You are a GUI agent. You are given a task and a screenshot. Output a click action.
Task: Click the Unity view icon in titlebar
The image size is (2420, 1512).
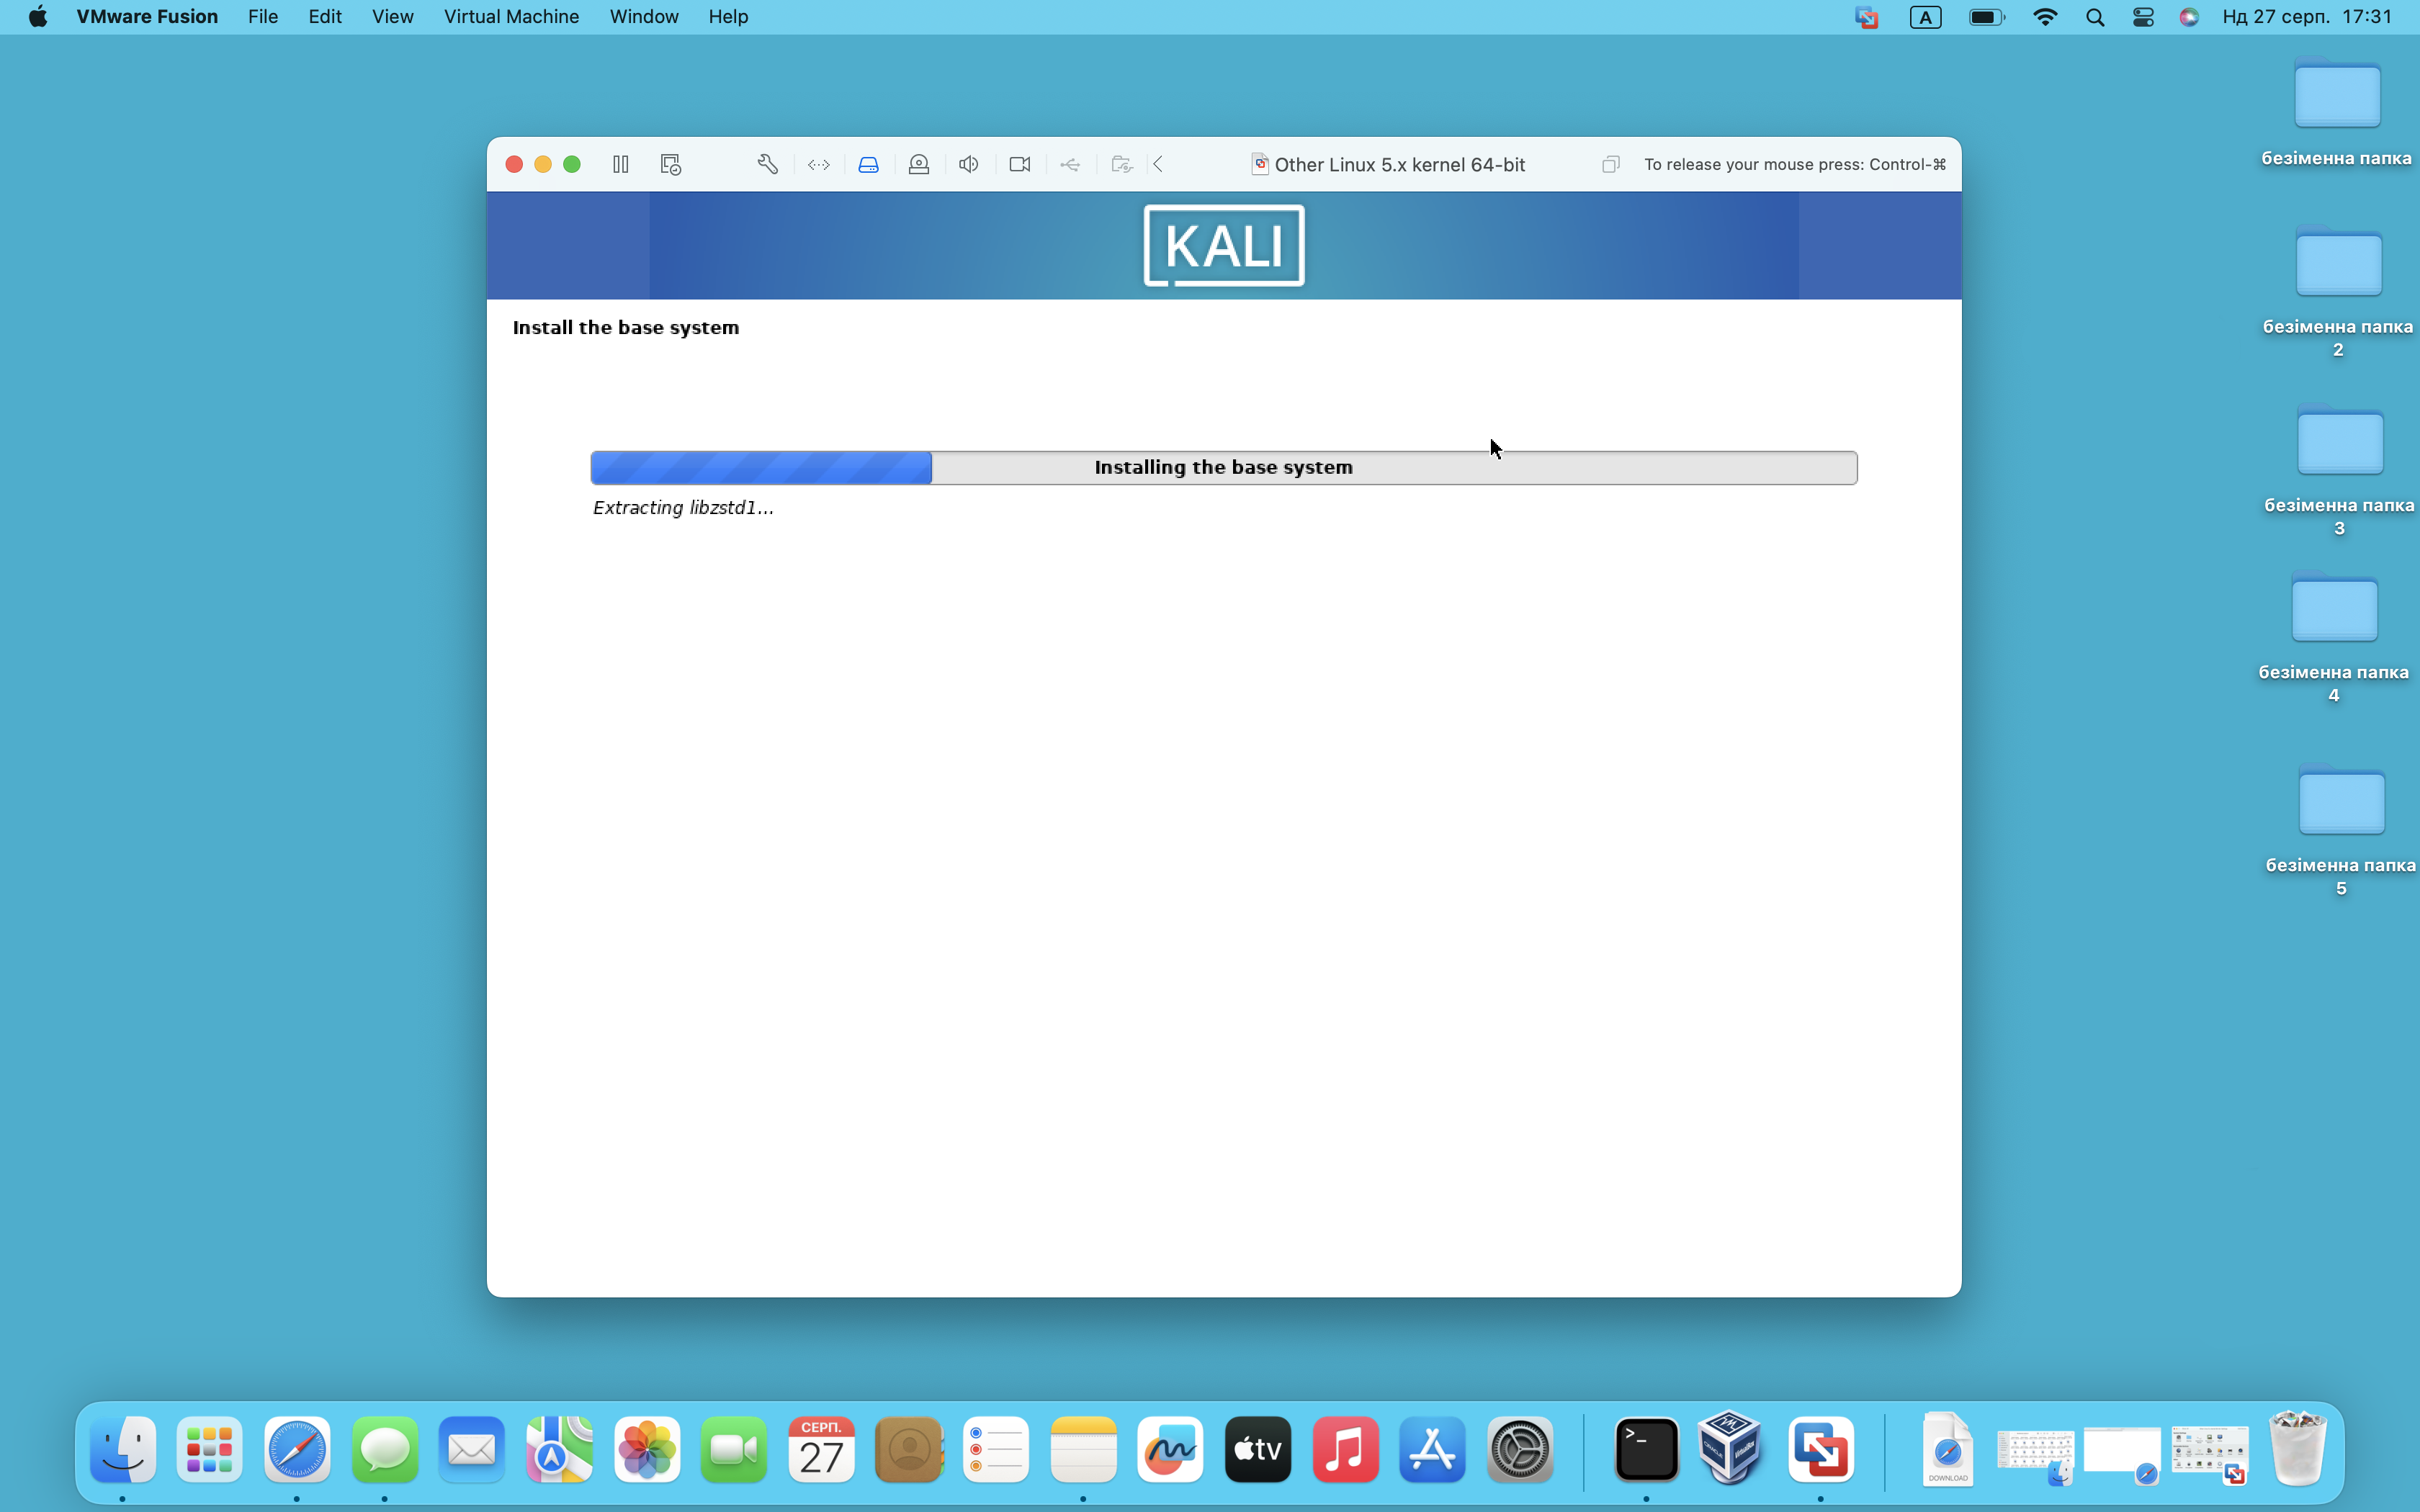(1610, 164)
